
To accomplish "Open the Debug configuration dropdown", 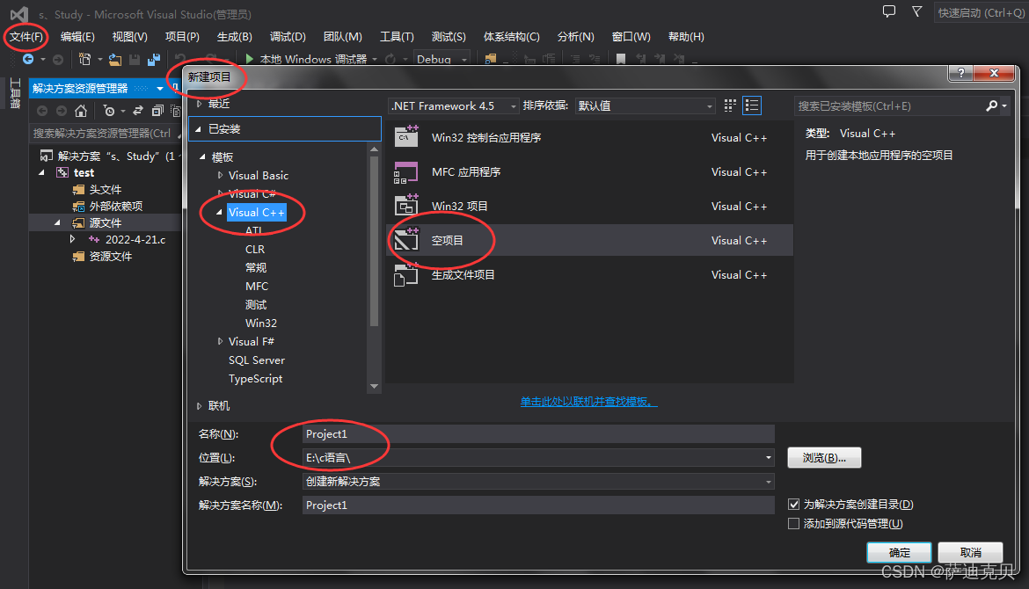I will (x=442, y=59).
